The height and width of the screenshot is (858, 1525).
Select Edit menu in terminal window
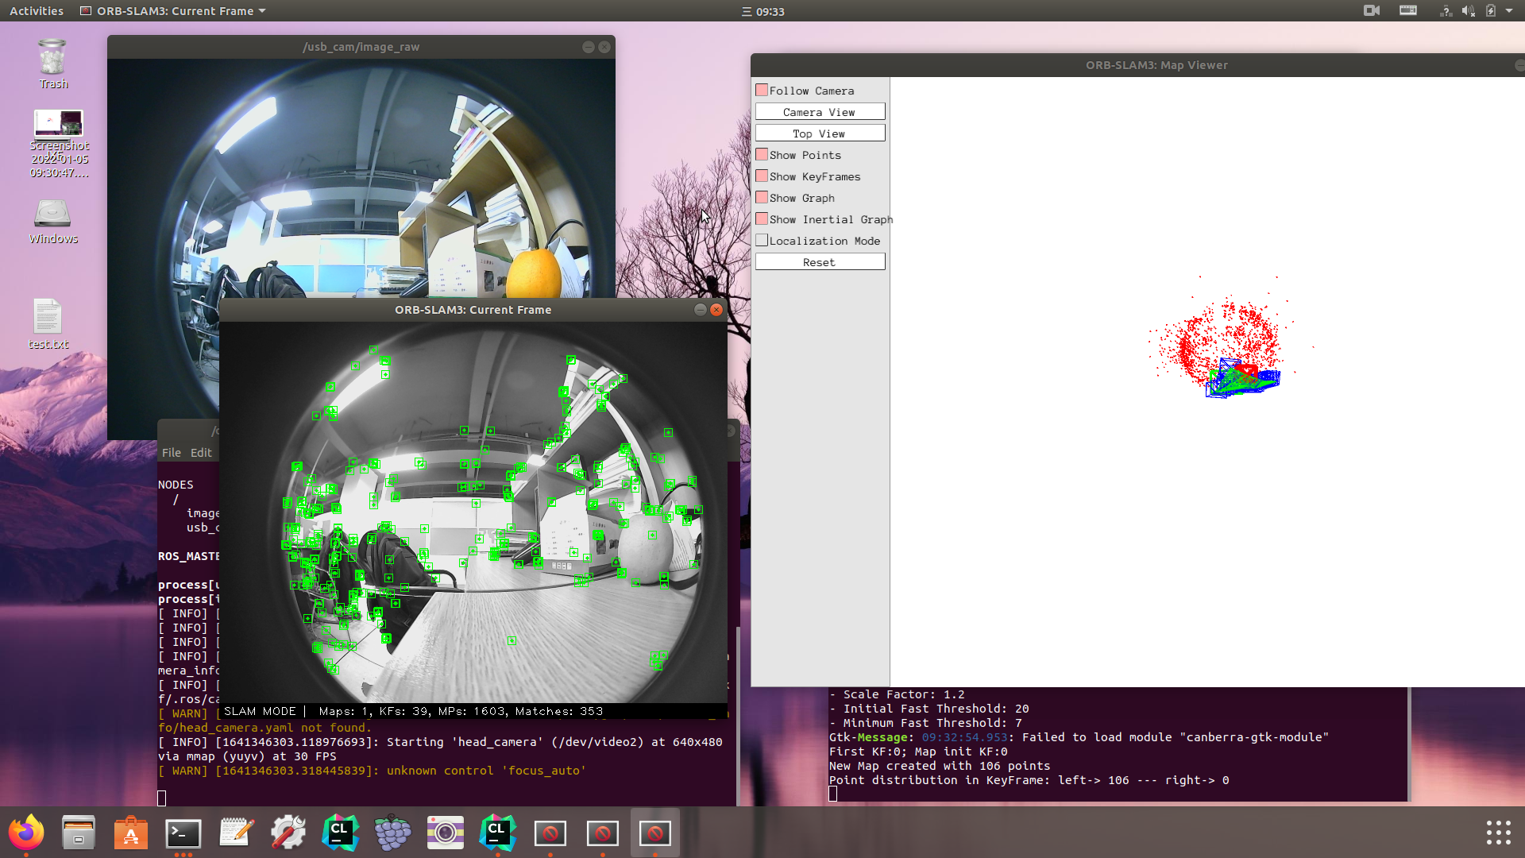(201, 453)
